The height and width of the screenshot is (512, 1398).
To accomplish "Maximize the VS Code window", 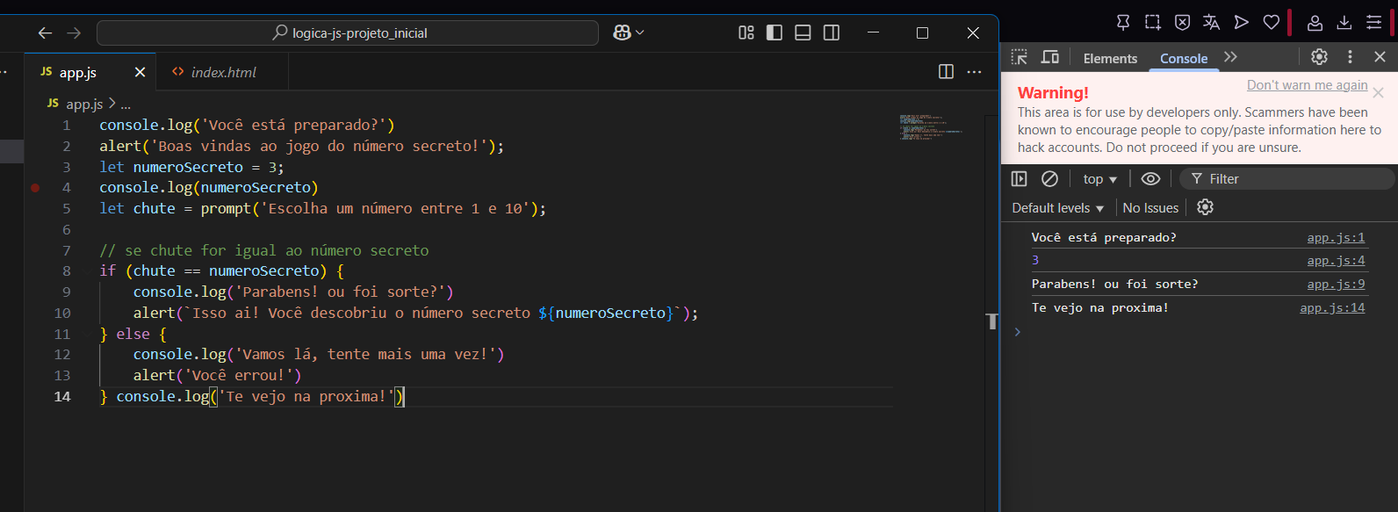I will (x=922, y=32).
